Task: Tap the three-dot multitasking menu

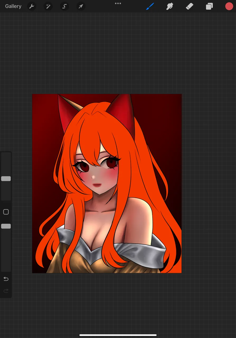Action: point(118,3)
